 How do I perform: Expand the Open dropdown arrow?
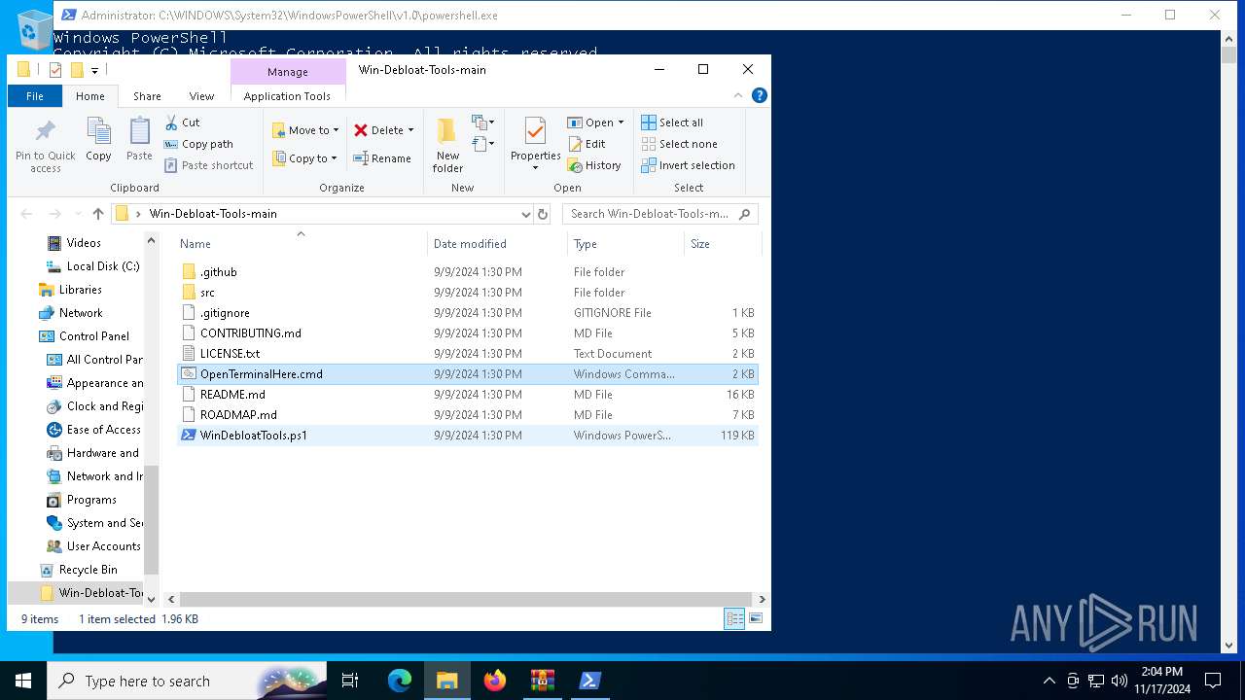click(621, 122)
